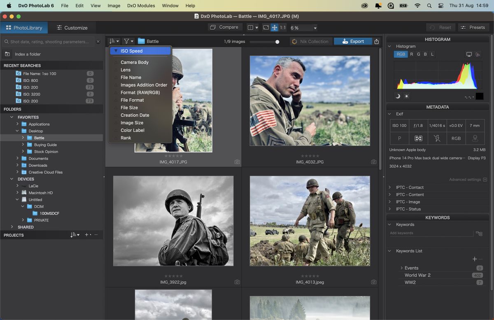Toggle the 1:1 zoom button
The image size is (494, 320).
pyautogui.click(x=283, y=28)
